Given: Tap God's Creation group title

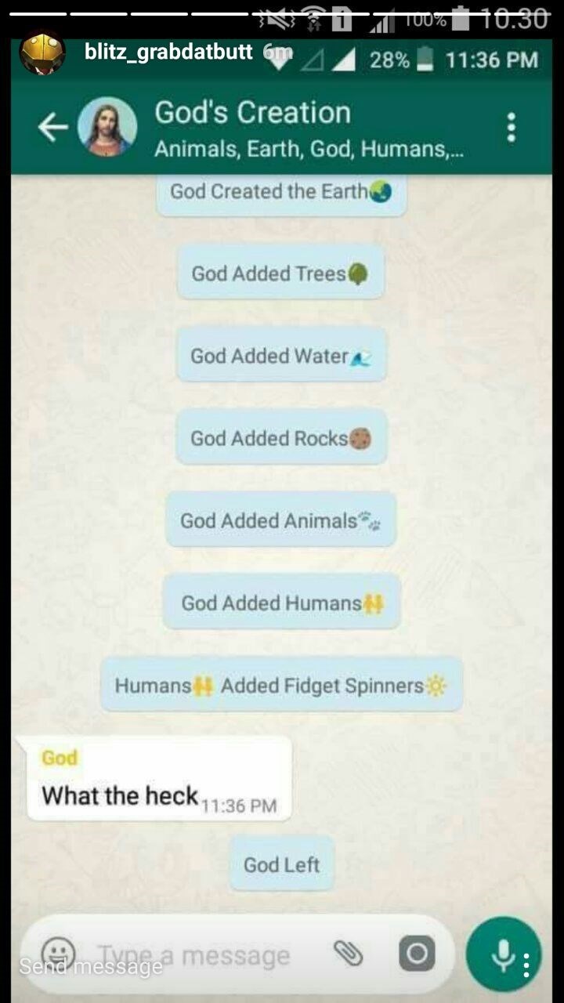Looking at the screenshot, I should [x=252, y=113].
